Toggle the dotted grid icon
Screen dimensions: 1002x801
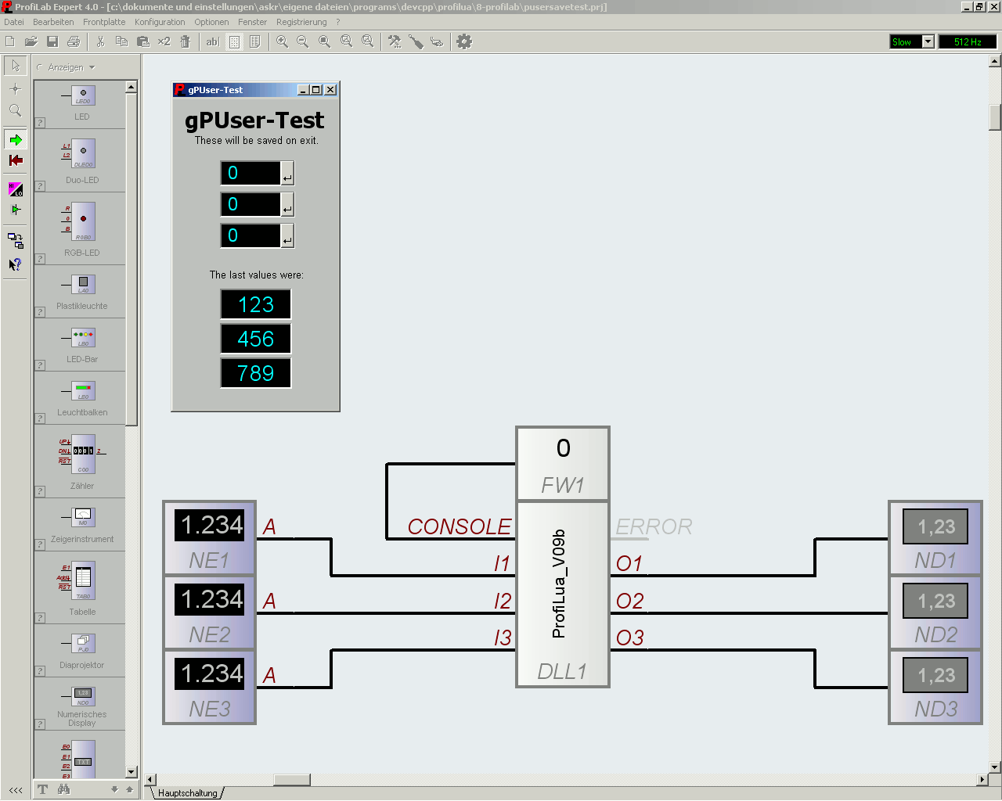tap(234, 41)
